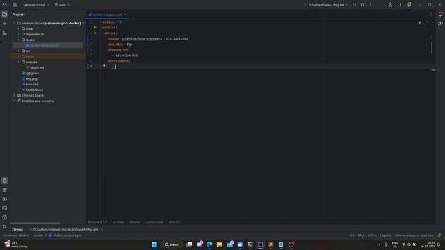Viewport: 445px width, 250px height.
Task: Collapse selenium-docker root node
Action: point(14,23)
